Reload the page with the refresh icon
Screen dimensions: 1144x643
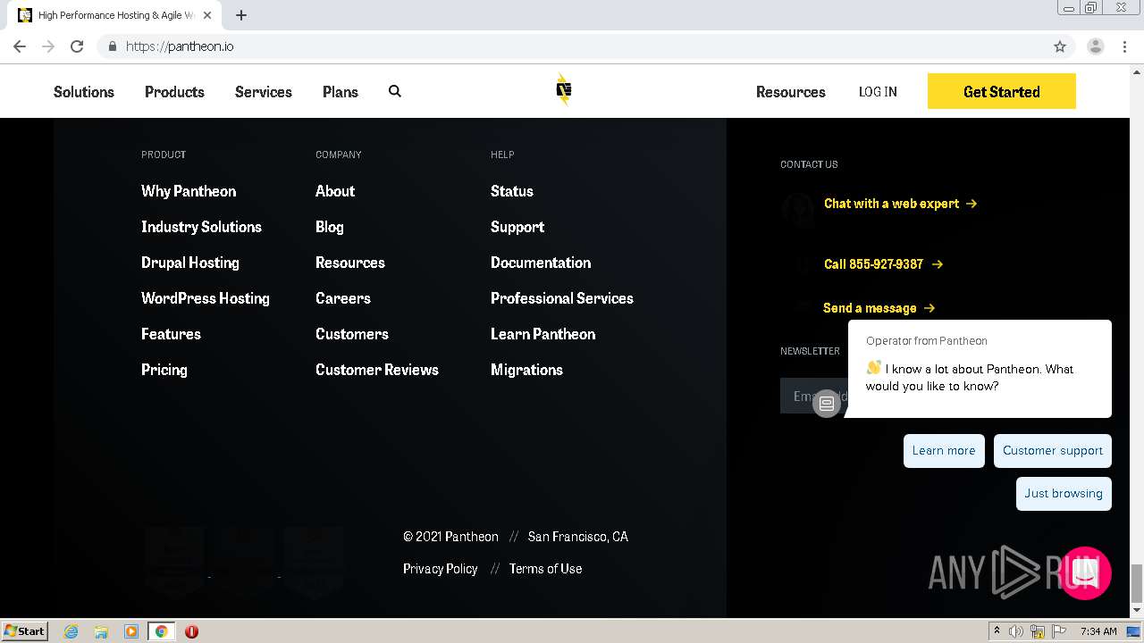[x=77, y=46]
